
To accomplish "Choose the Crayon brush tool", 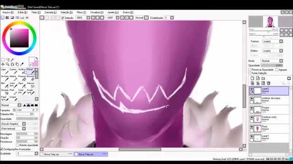I will [x=13, y=98].
